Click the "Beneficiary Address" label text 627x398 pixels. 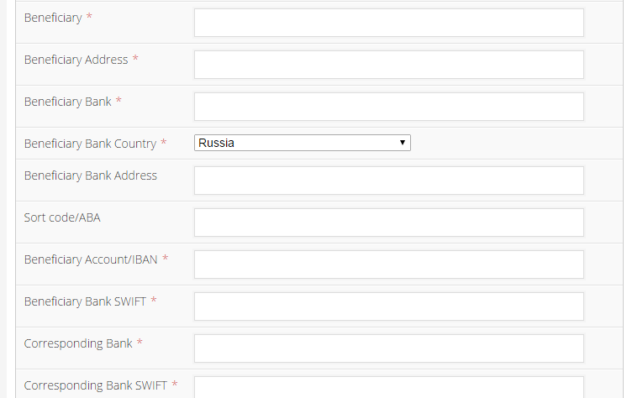point(76,60)
